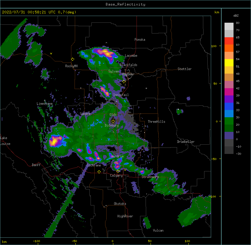Select the Sundre label

[x=85, y=114]
